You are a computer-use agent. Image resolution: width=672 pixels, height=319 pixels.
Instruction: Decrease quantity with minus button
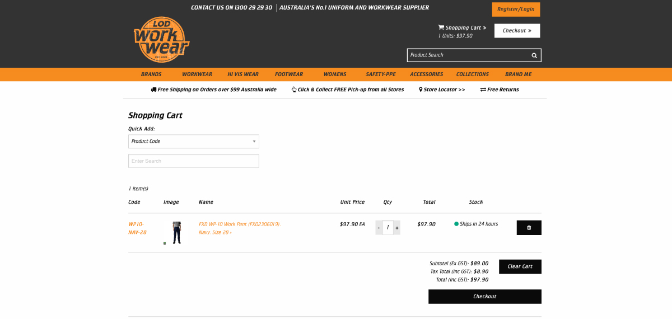379,228
